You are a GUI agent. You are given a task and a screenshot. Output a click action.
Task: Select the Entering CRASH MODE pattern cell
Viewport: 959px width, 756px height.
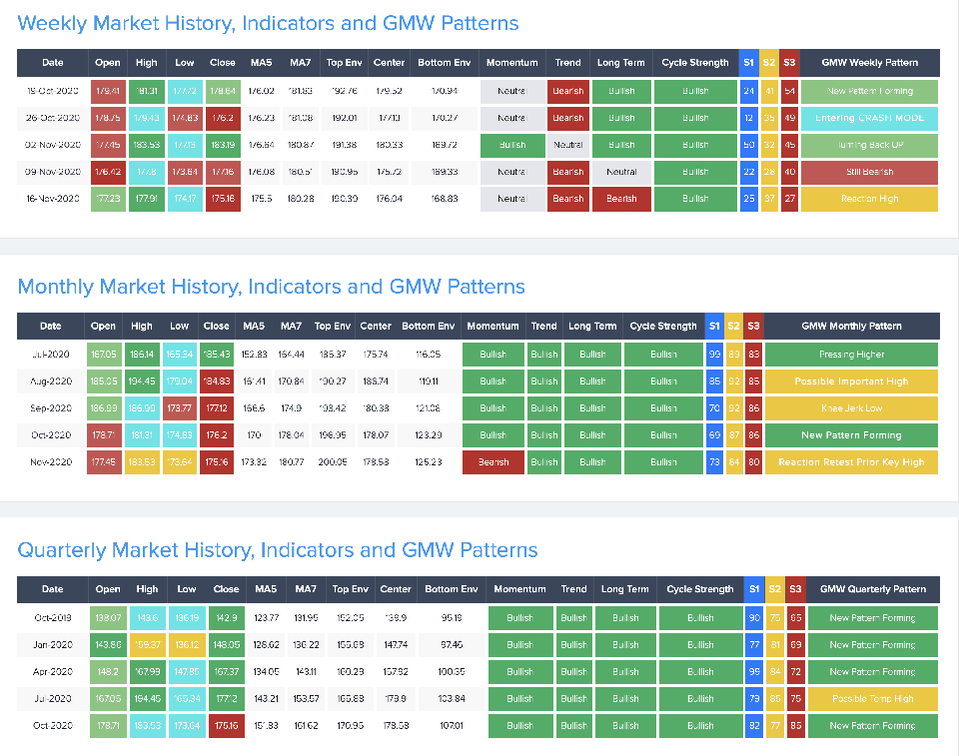click(x=869, y=118)
